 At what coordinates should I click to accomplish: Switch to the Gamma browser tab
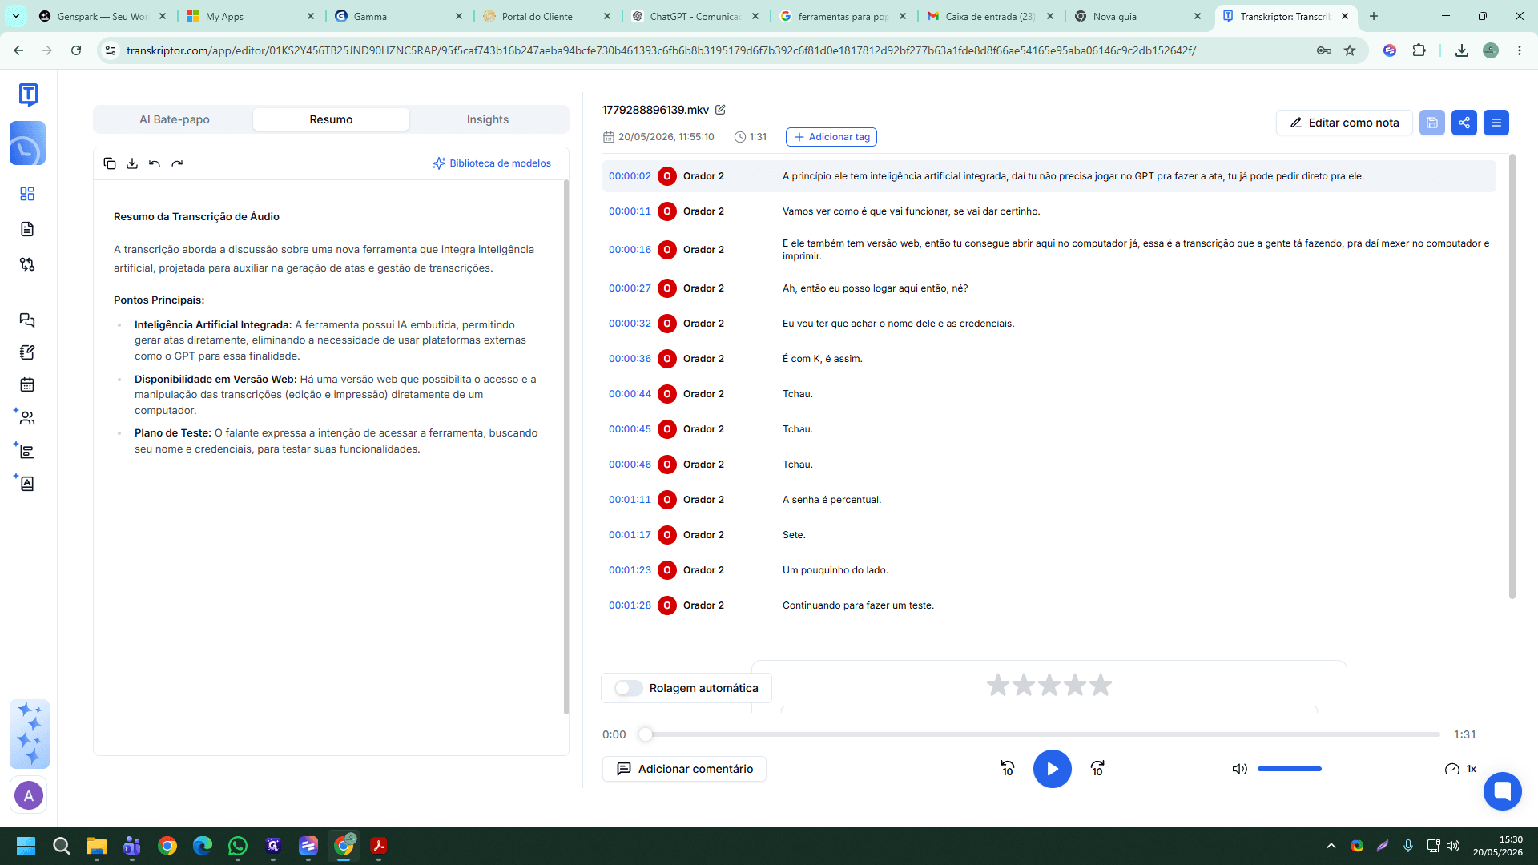click(x=400, y=16)
